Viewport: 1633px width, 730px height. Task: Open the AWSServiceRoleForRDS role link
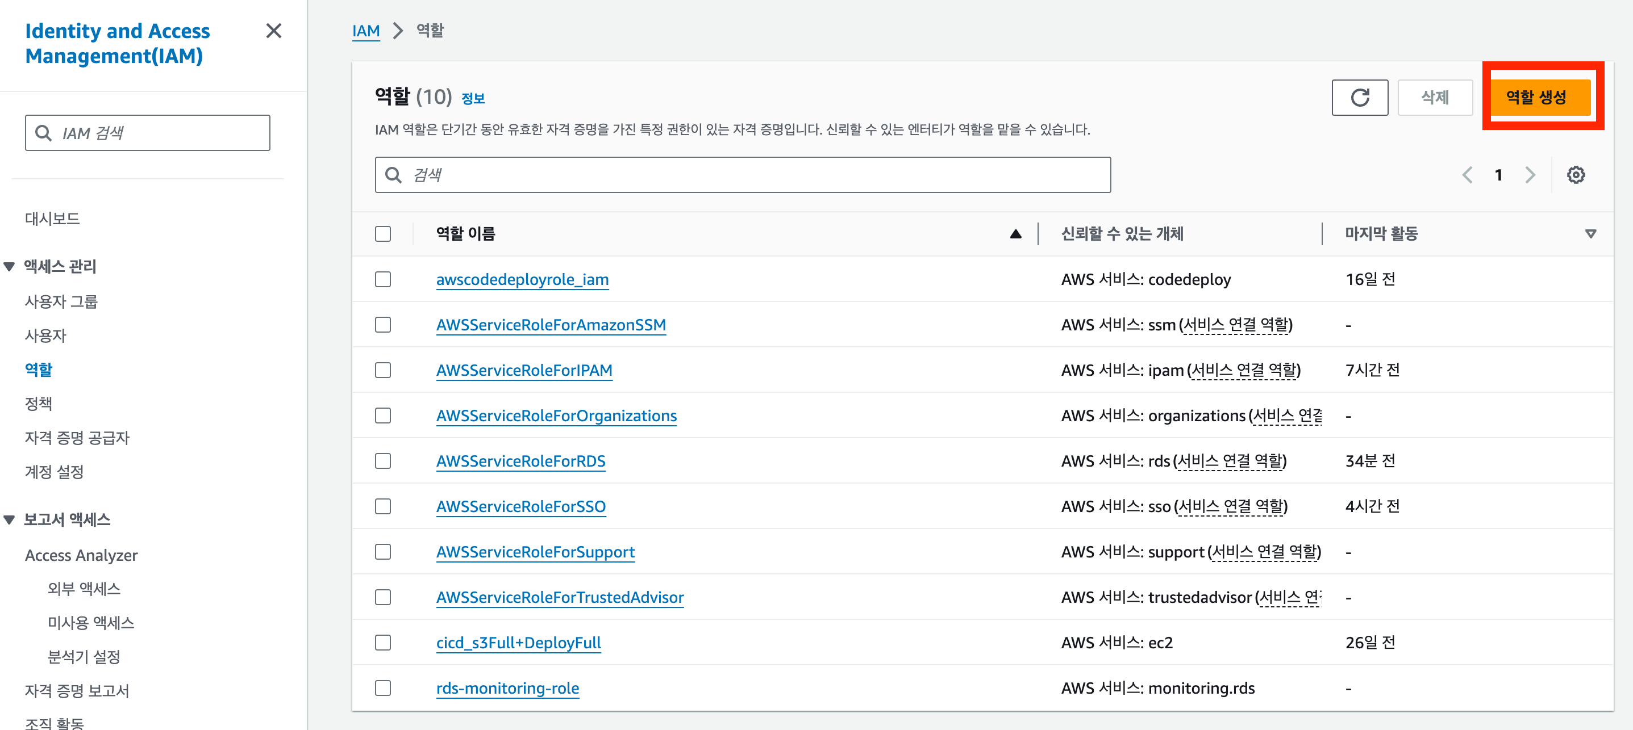520,461
